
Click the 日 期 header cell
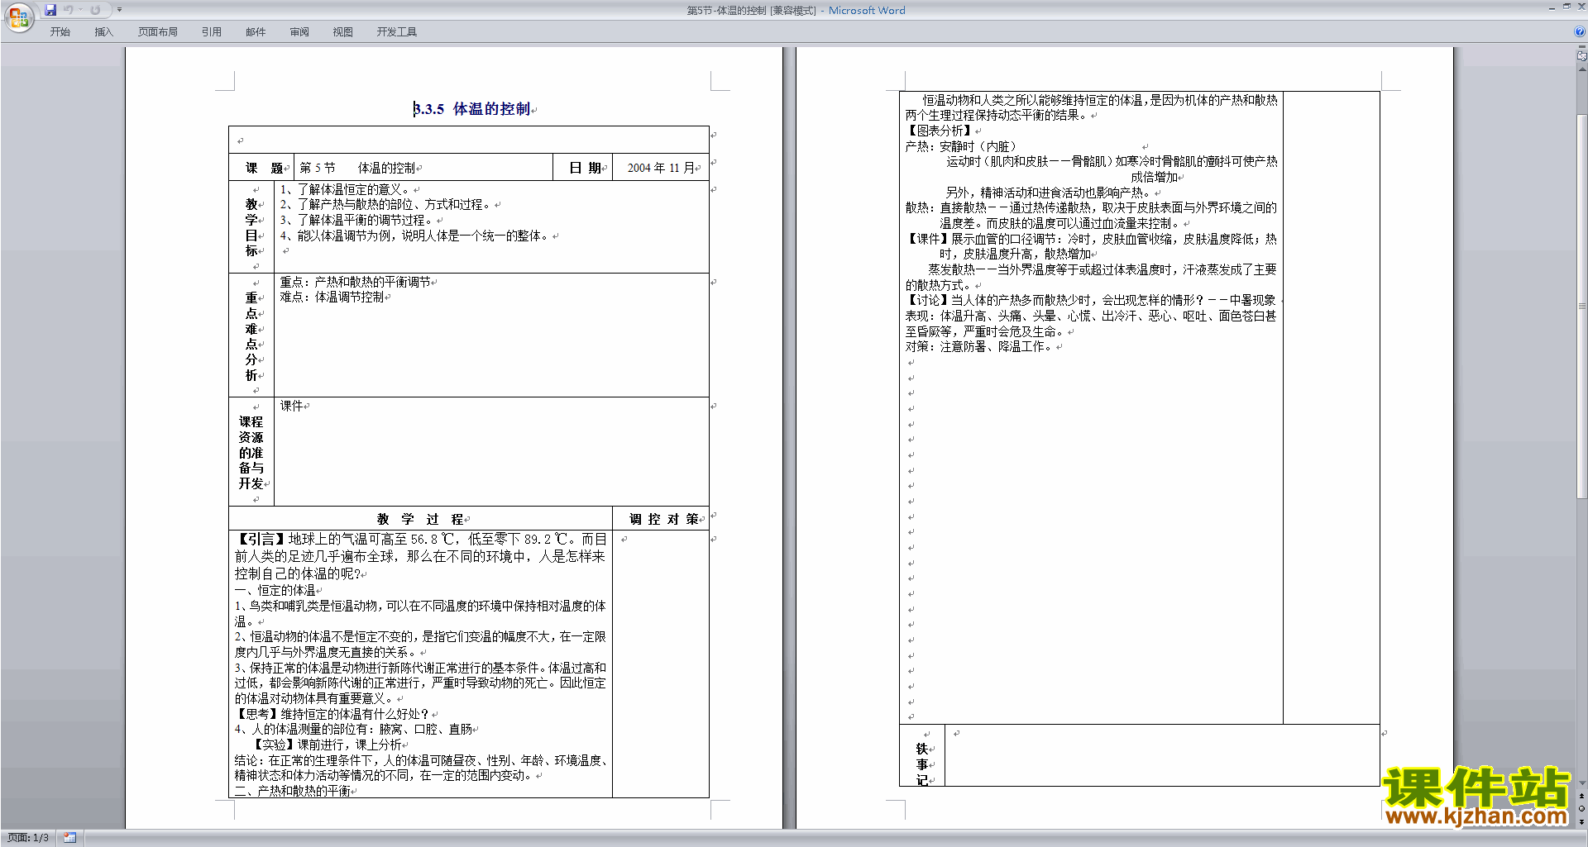tap(585, 168)
